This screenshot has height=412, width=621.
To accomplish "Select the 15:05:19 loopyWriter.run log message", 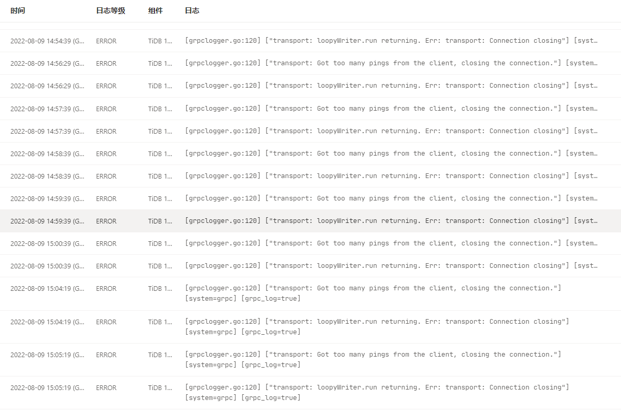I will (377, 387).
